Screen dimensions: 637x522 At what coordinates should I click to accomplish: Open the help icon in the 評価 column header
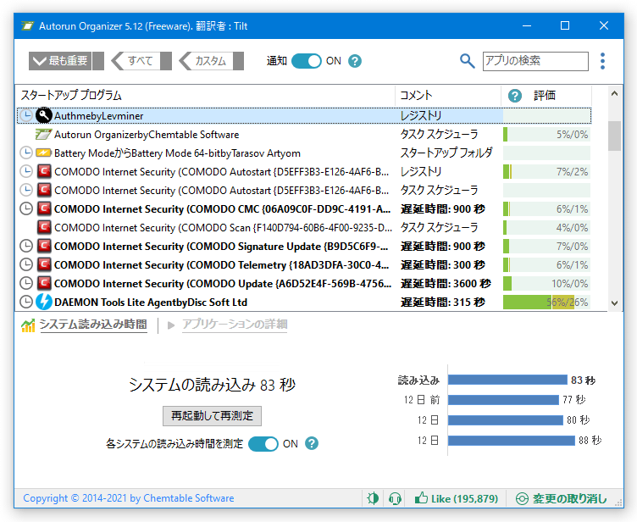pos(515,96)
